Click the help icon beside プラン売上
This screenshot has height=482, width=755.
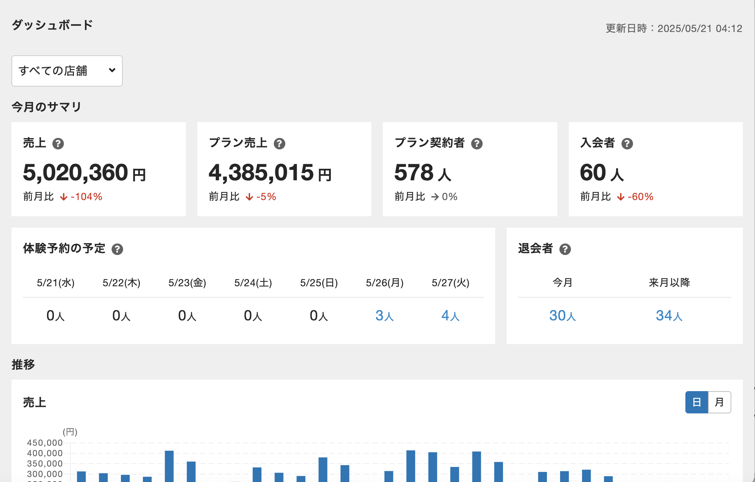pos(280,144)
